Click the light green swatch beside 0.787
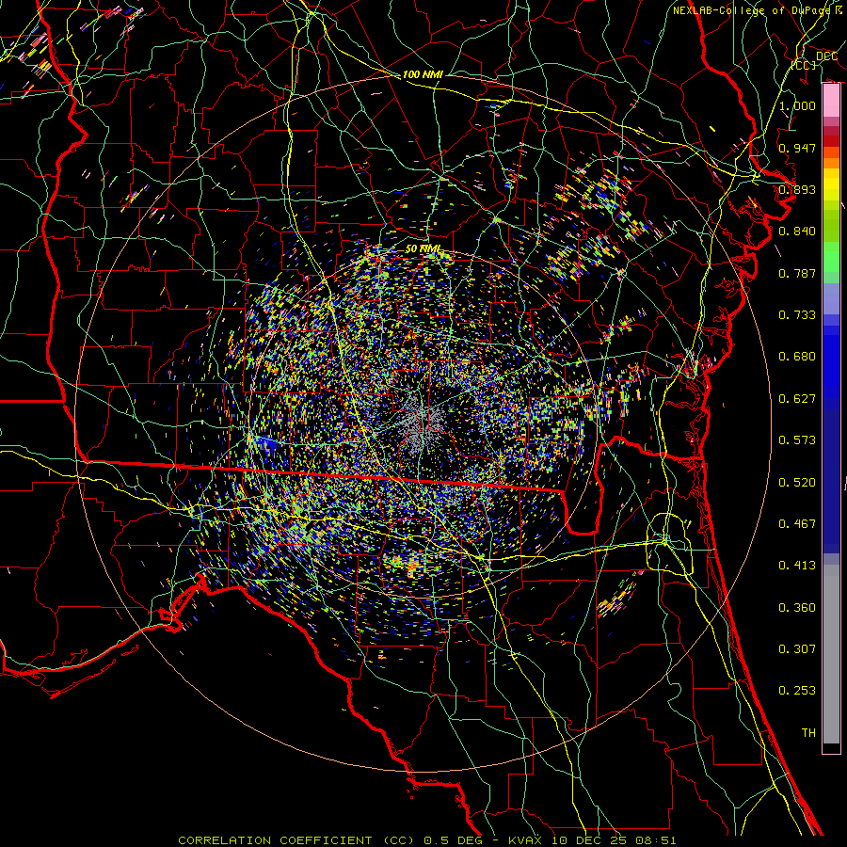This screenshot has width=847, height=847. pyautogui.click(x=831, y=277)
